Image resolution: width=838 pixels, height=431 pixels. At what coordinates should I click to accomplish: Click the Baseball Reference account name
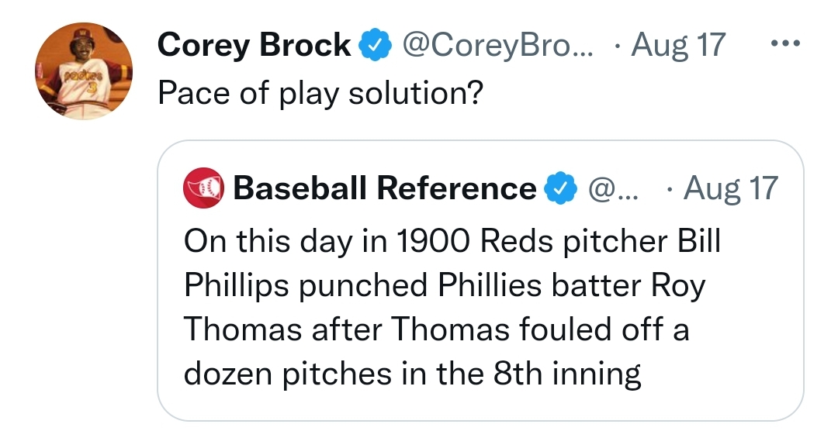[x=384, y=188]
